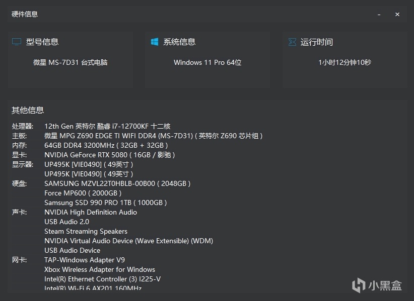This screenshot has width=414, height=301.
Task: Select text NVIDIA High Definition Audio
Action: pyautogui.click(x=91, y=212)
